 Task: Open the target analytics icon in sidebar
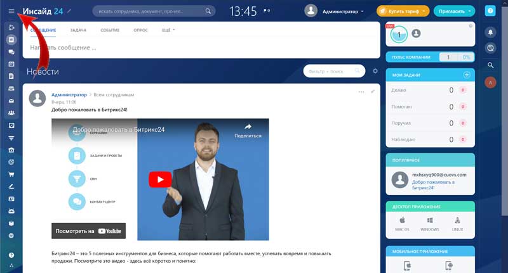(11, 162)
